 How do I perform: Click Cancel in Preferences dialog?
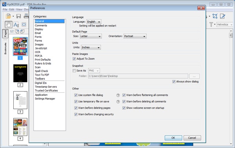click(x=192, y=138)
